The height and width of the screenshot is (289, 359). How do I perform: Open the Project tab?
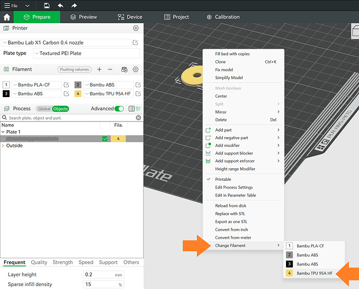(177, 17)
